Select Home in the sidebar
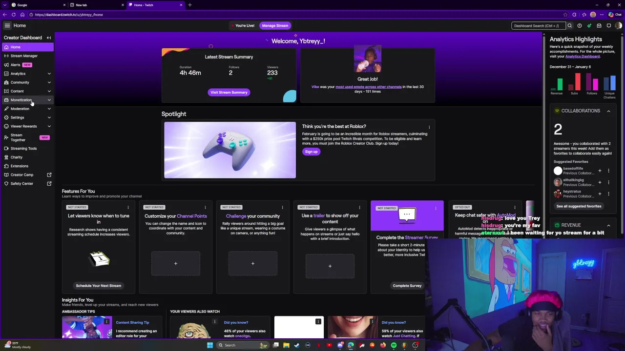 click(27, 47)
